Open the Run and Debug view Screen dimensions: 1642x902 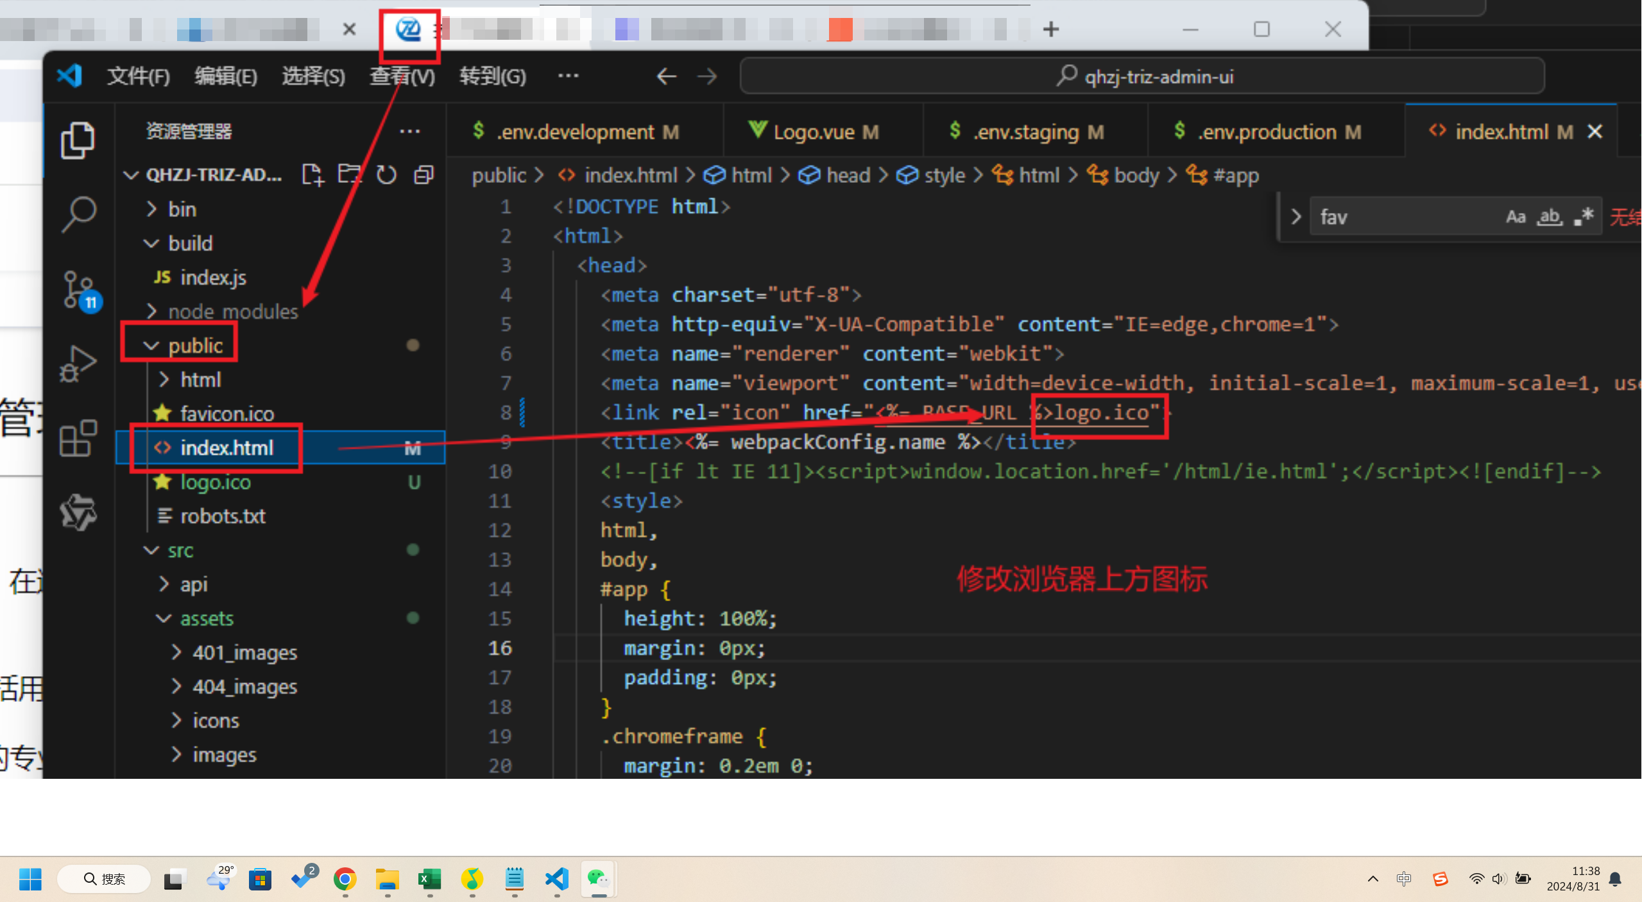tap(78, 364)
